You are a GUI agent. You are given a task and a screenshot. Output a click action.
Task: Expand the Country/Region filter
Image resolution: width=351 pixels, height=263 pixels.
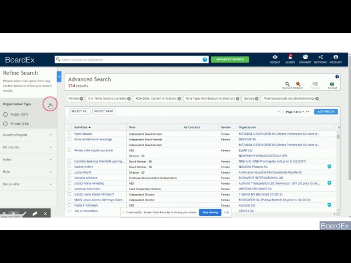50,135
